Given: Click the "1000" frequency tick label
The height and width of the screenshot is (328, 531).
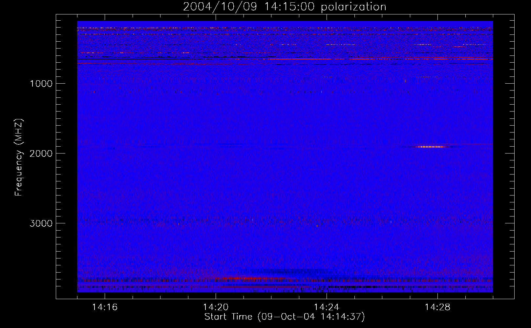Looking at the screenshot, I should [x=41, y=84].
